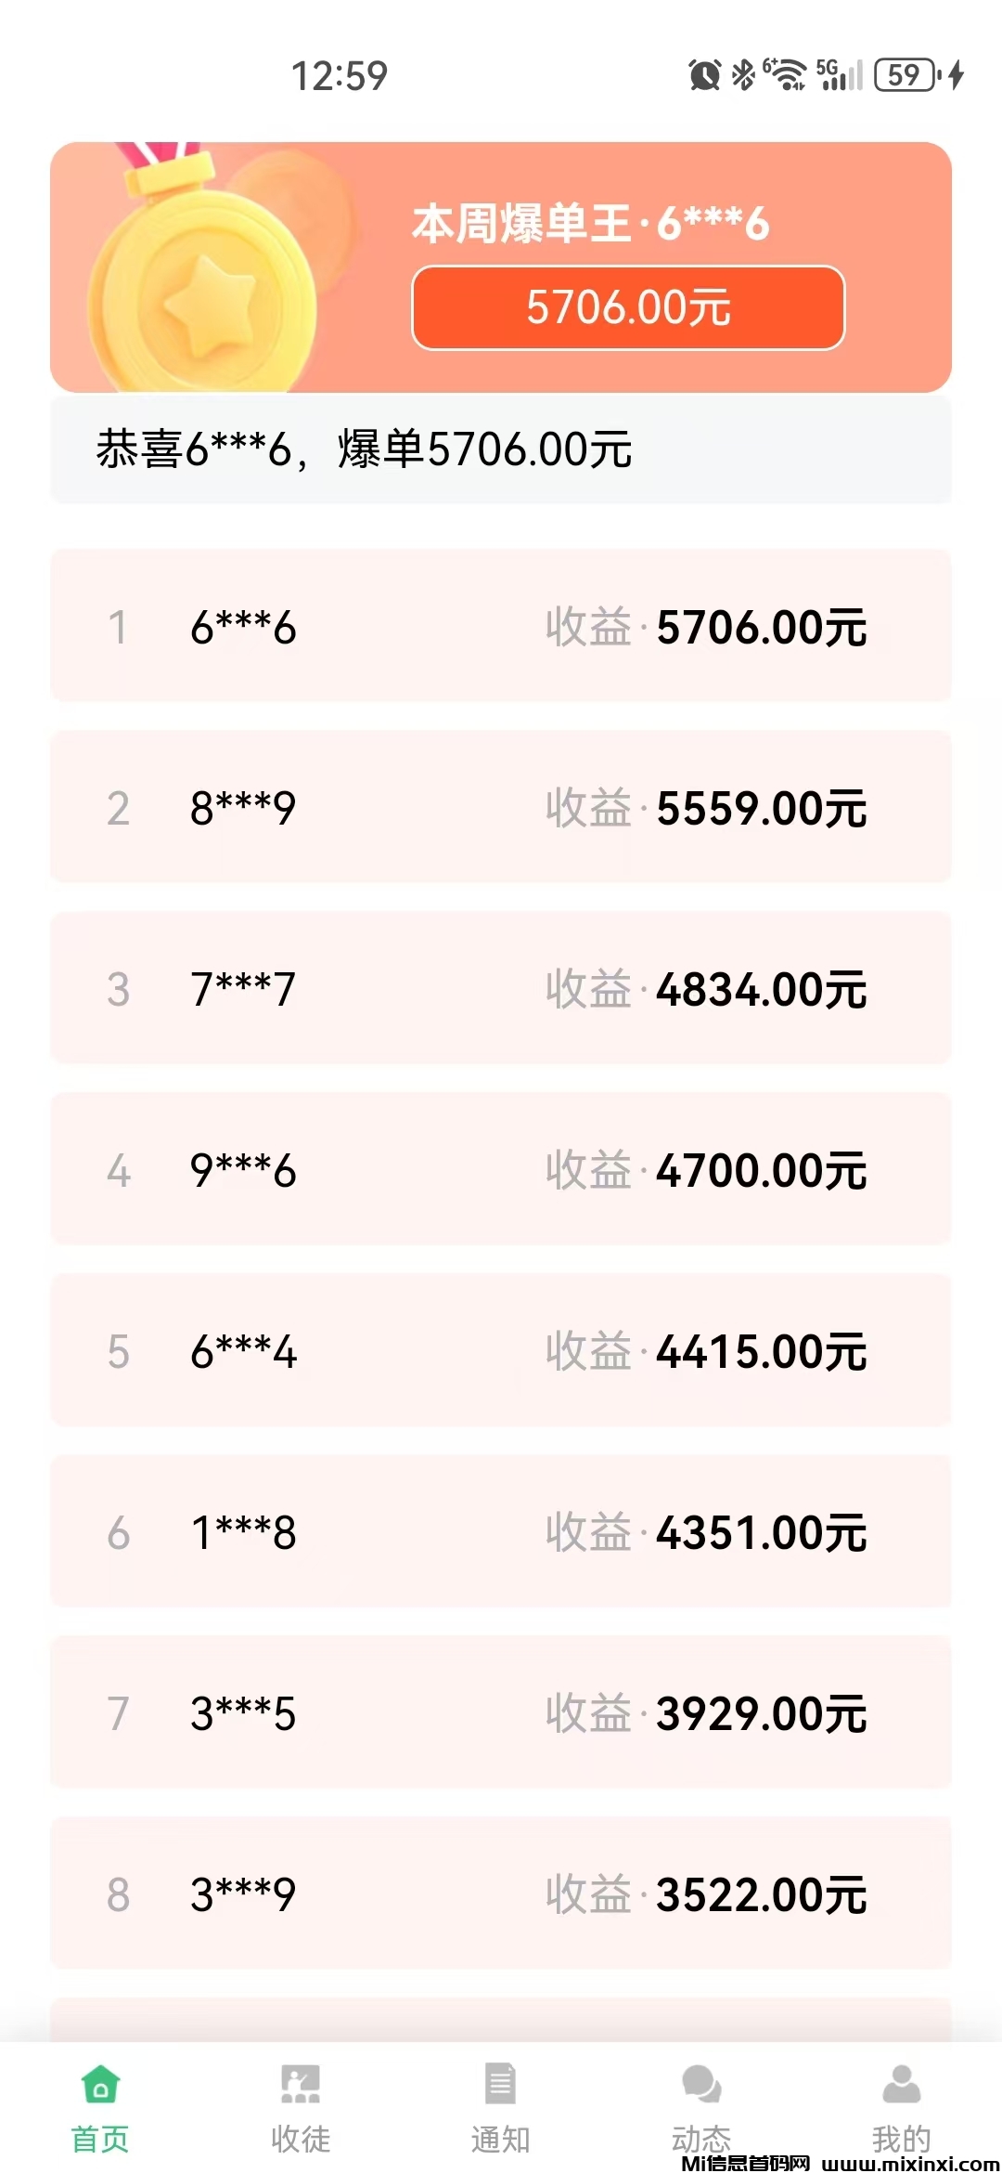The image size is (1002, 2173).
Task: Open the 收徒 recruit icon
Action: click(x=300, y=2083)
